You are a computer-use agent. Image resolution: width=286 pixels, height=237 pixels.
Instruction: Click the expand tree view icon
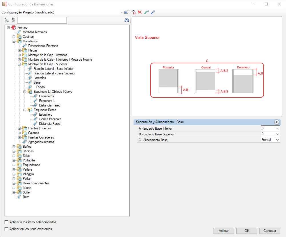pos(7,20)
